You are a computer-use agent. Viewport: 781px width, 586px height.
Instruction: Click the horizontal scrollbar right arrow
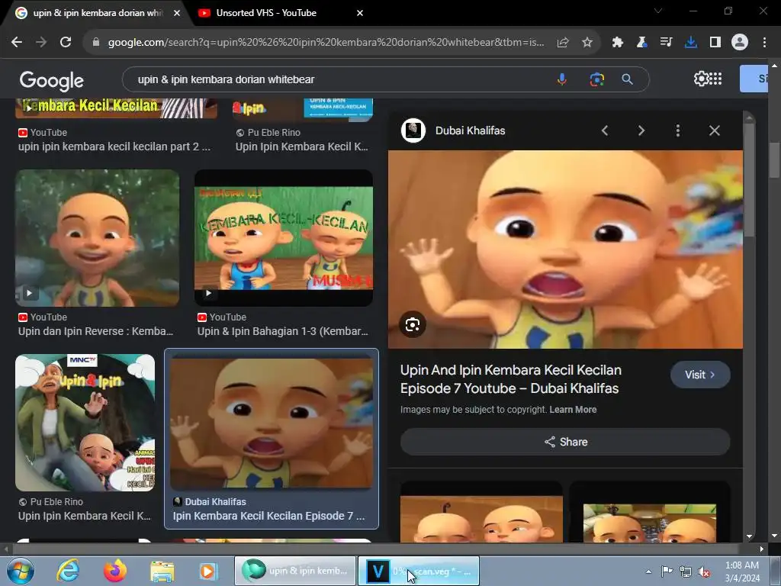click(x=762, y=549)
